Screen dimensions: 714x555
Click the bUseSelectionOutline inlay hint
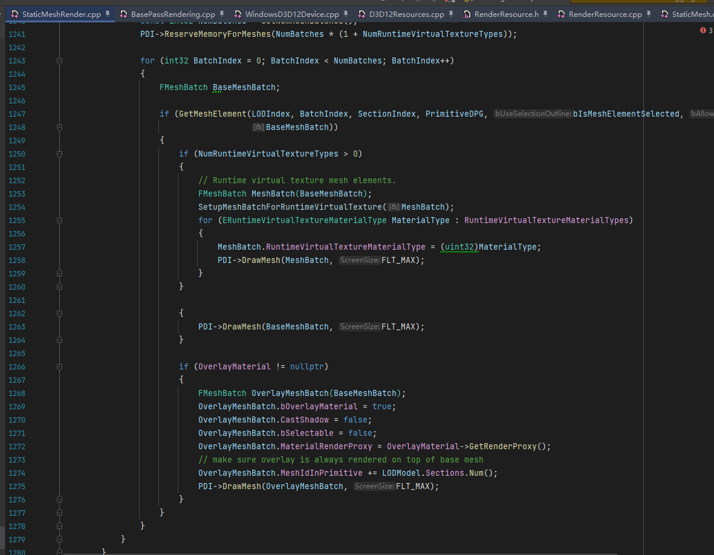click(533, 114)
